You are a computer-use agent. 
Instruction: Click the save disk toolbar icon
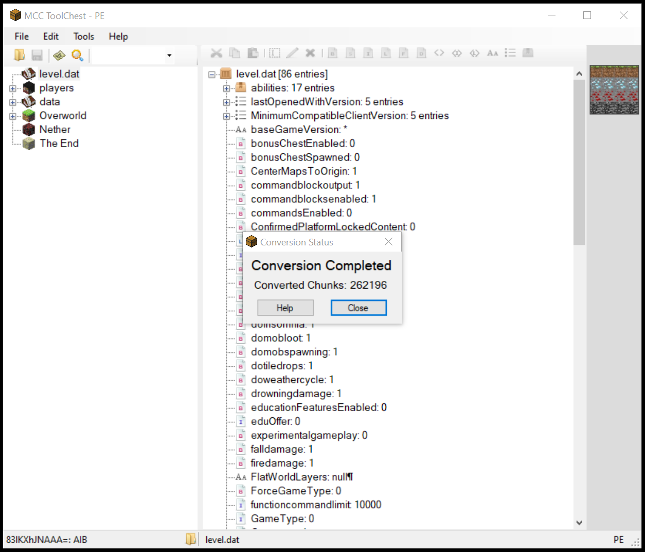pos(37,55)
